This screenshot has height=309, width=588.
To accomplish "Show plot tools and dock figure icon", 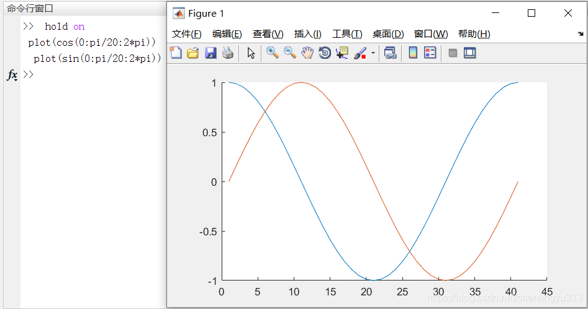I will 469,53.
